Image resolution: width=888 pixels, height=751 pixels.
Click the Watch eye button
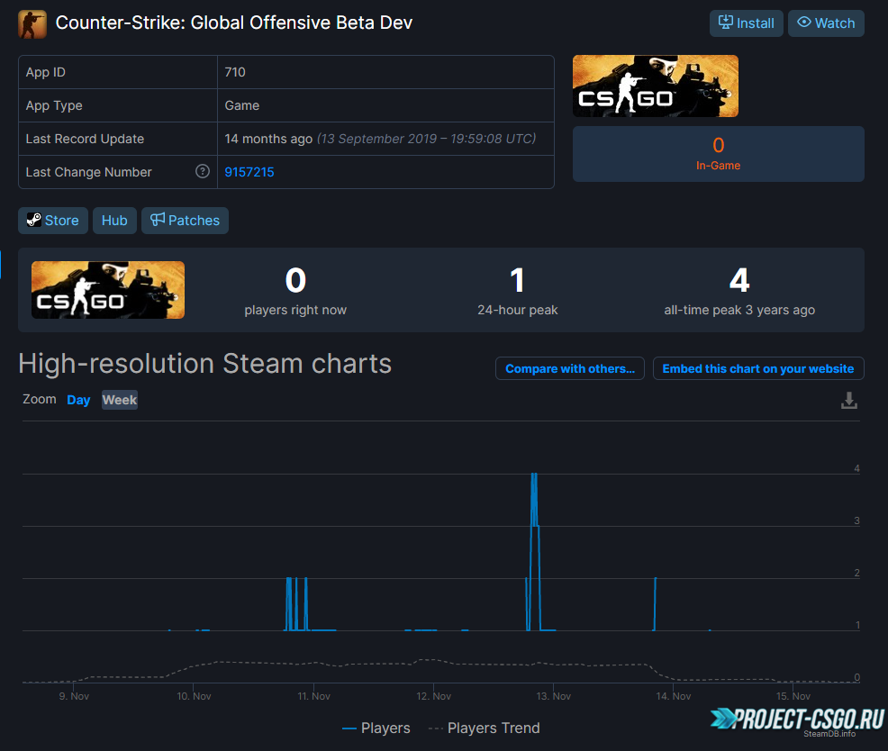(x=826, y=23)
